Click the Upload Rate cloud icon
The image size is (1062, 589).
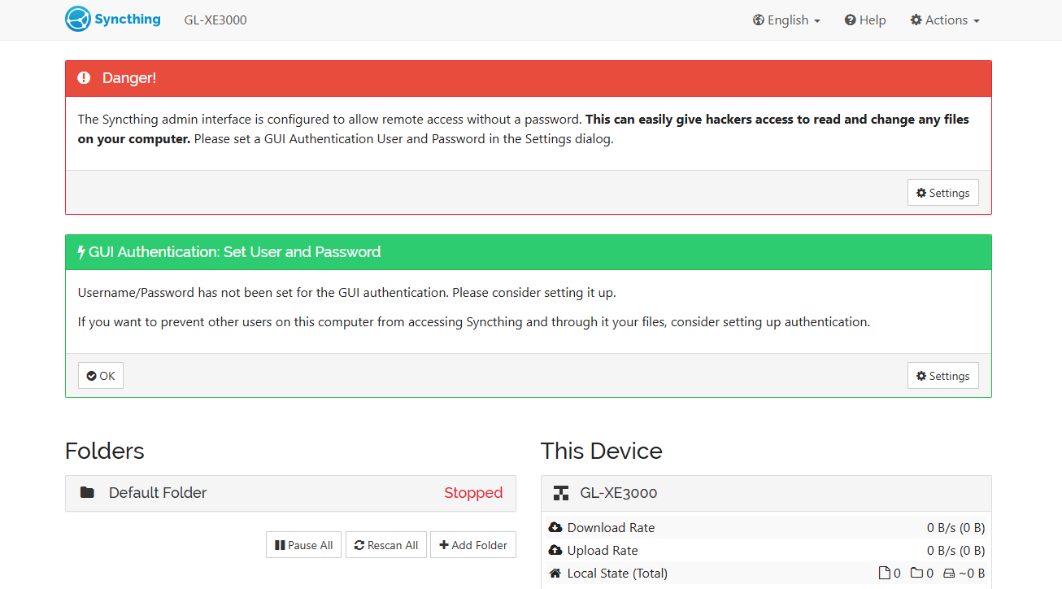click(x=555, y=551)
